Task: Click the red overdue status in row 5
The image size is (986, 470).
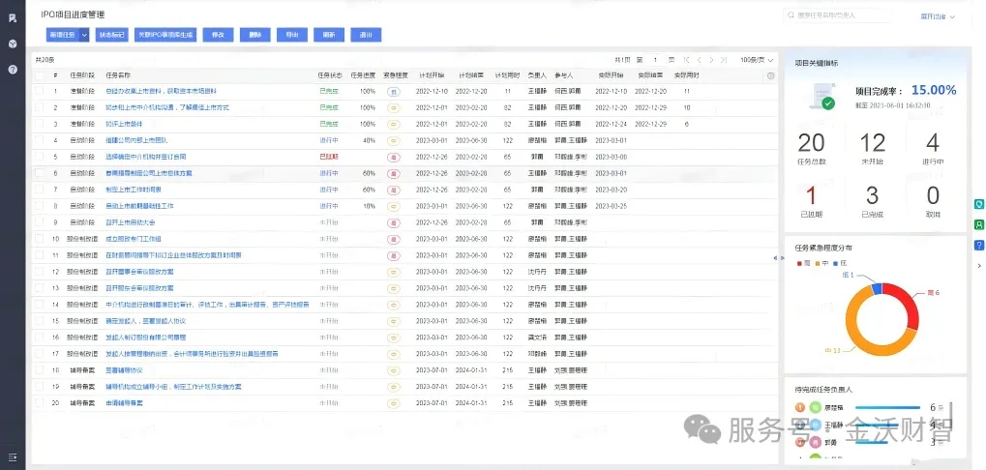Action: (x=329, y=157)
